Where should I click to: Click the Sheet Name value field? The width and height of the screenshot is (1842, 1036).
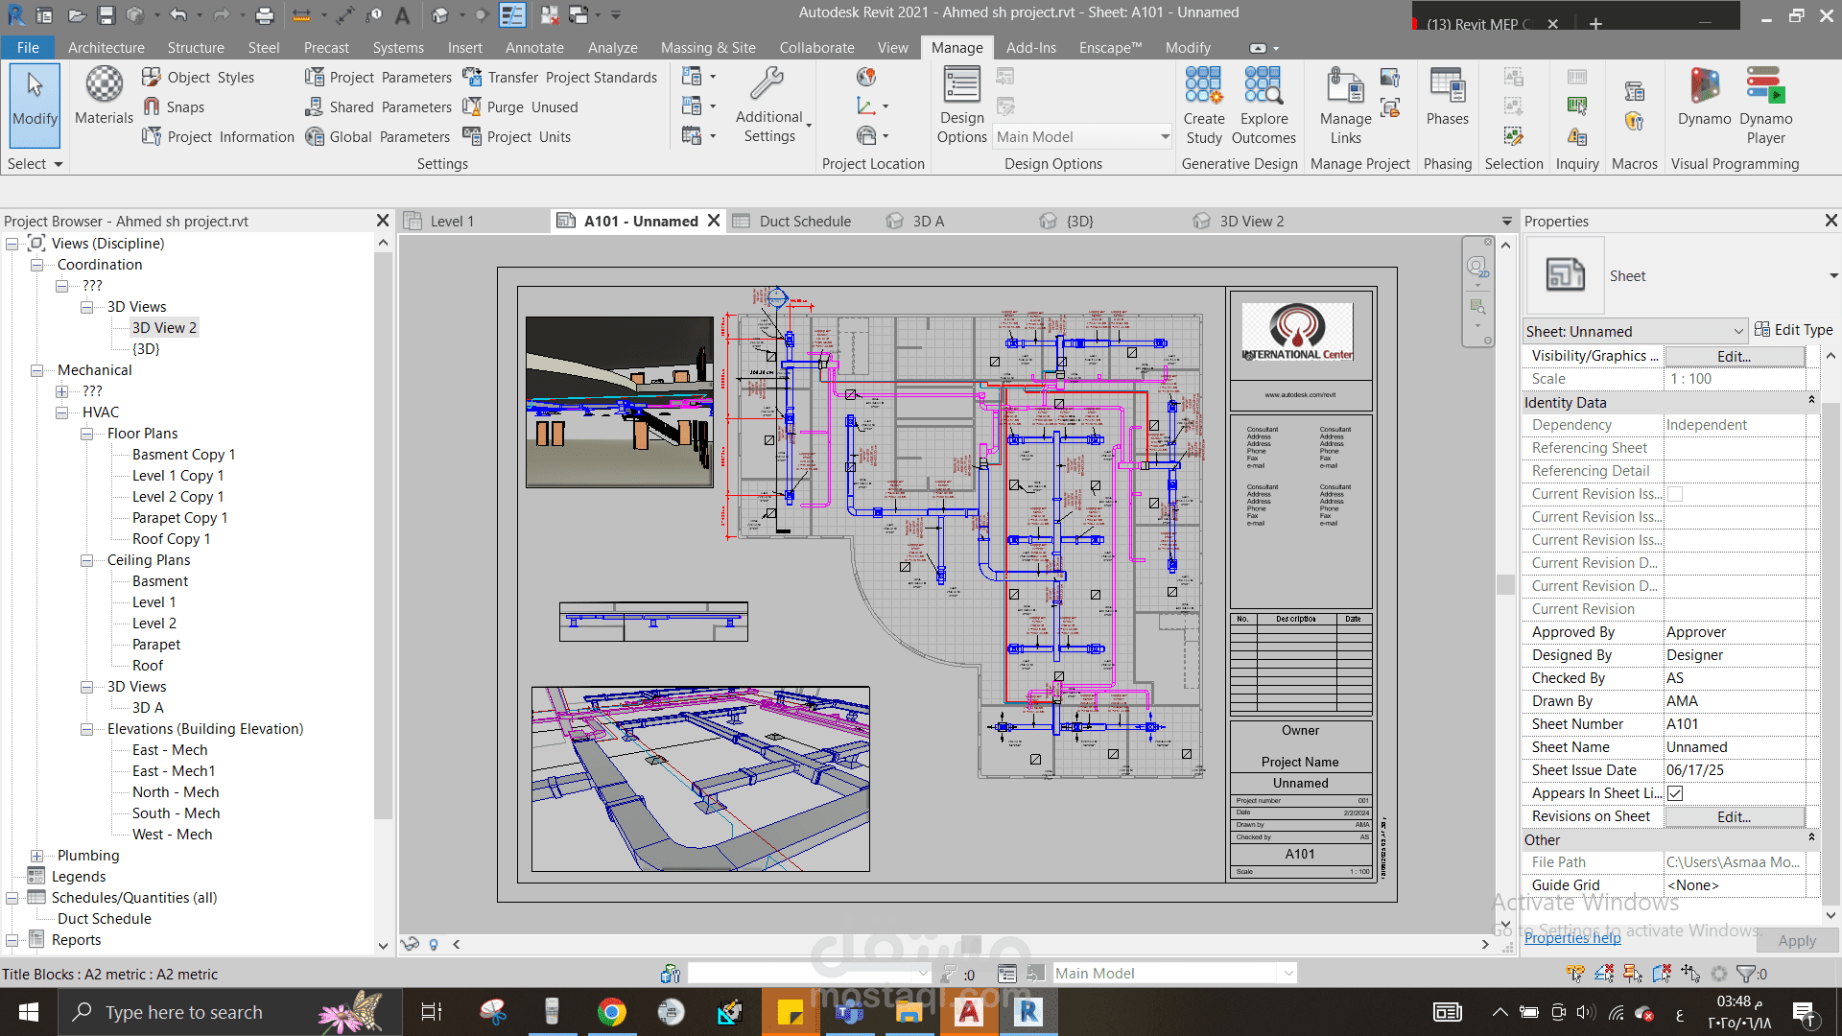click(x=1735, y=747)
